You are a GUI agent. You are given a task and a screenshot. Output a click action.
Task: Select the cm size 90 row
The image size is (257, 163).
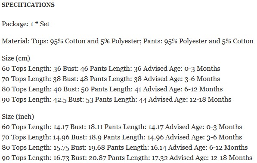[116, 100]
